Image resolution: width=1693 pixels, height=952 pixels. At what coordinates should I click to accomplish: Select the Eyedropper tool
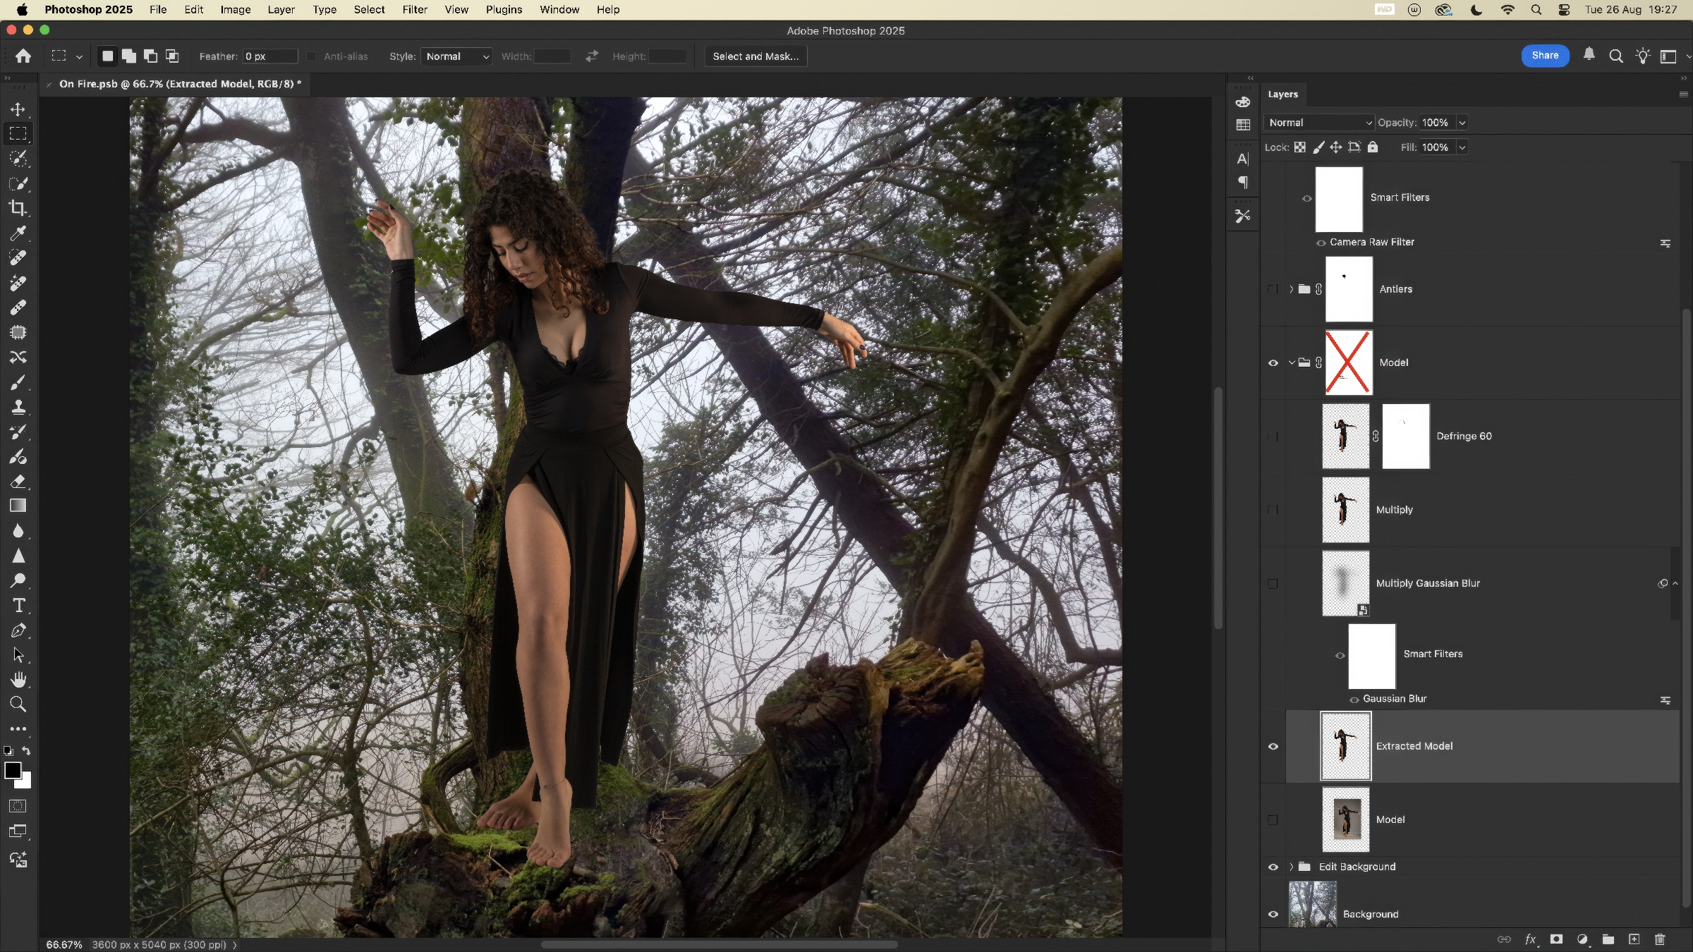(x=18, y=233)
